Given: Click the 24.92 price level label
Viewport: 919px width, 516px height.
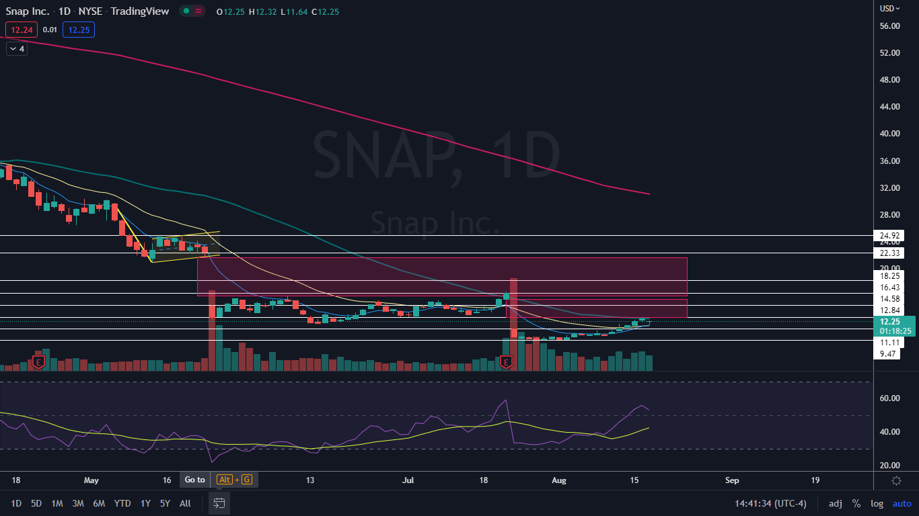Looking at the screenshot, I should click(890, 236).
